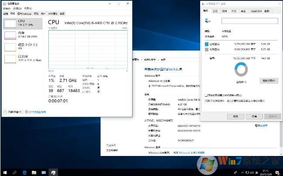Switch to the 用户 users tab
The height and width of the screenshot is (176, 283).
(43, 14)
